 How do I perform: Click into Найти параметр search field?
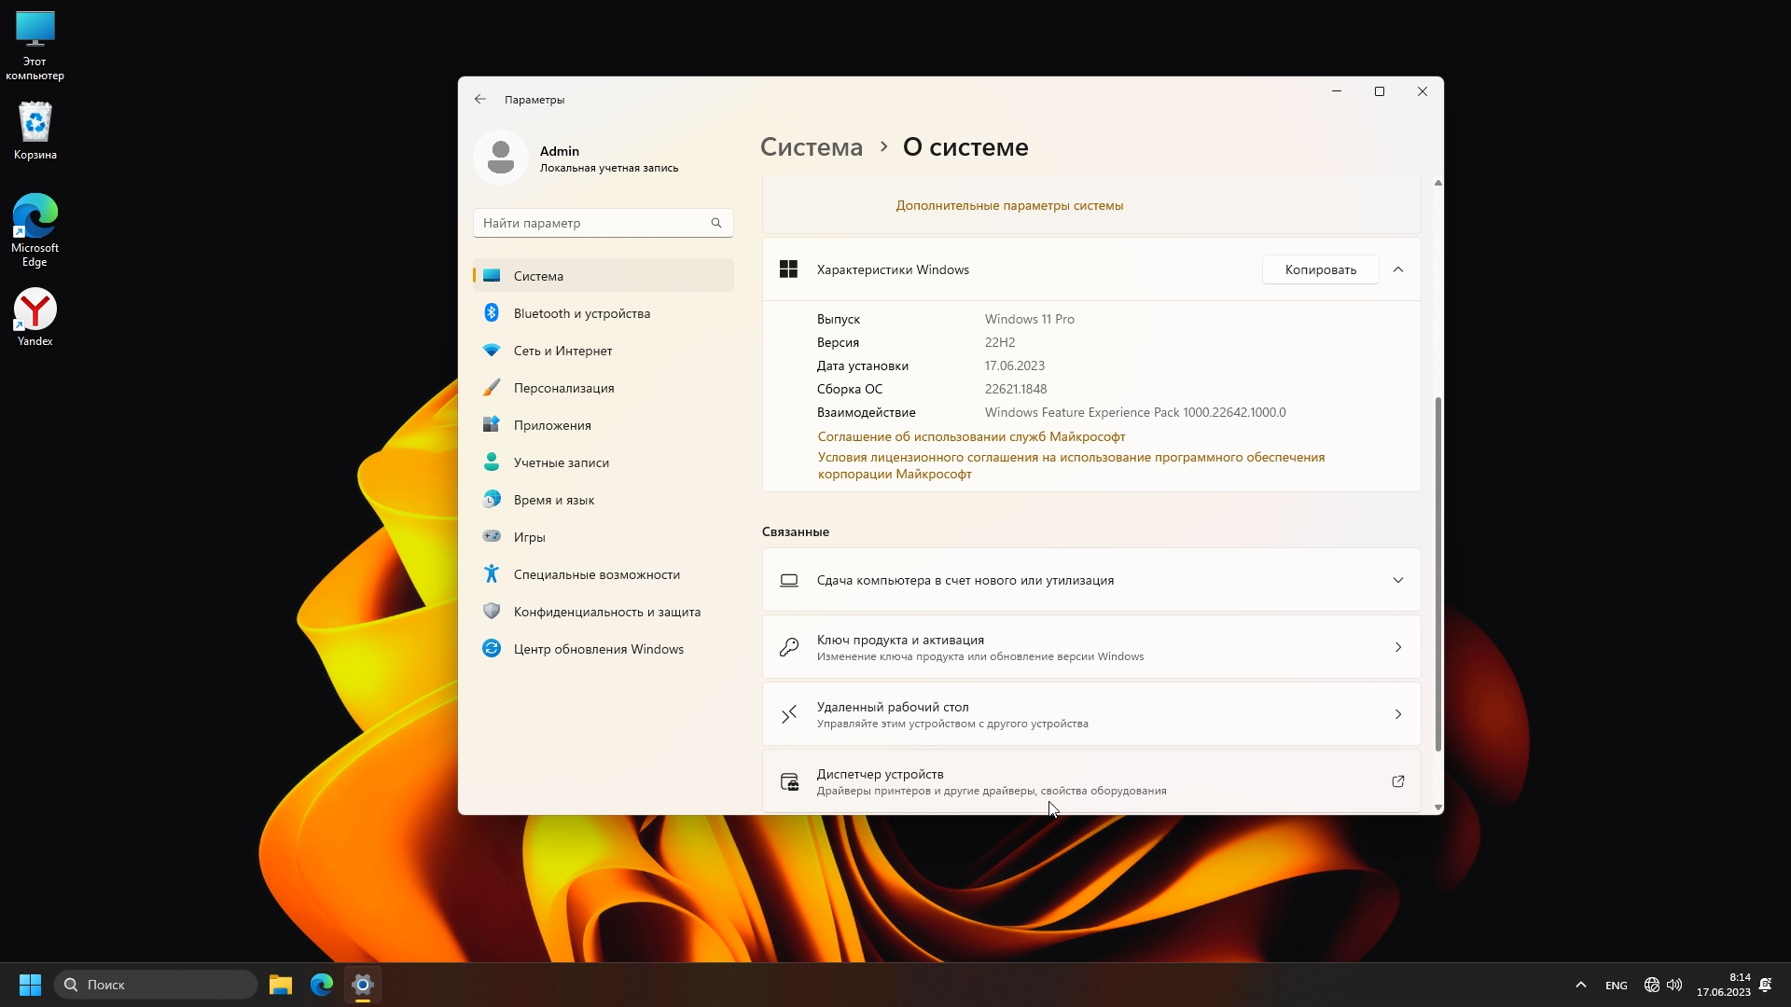pyautogui.click(x=592, y=223)
